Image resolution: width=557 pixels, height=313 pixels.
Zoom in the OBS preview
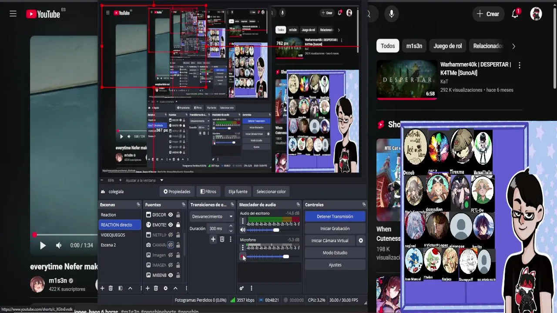121,180
